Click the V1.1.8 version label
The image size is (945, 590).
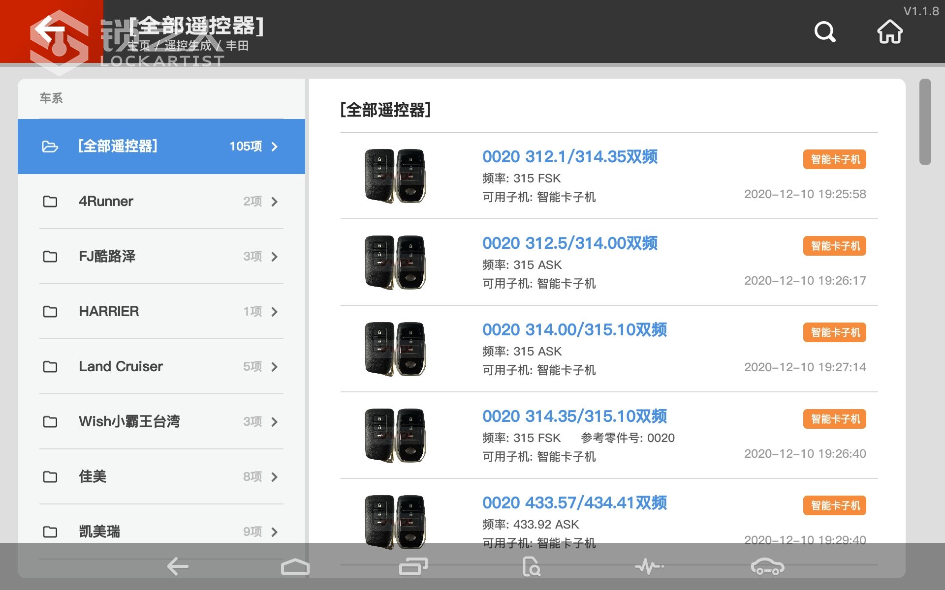(921, 11)
